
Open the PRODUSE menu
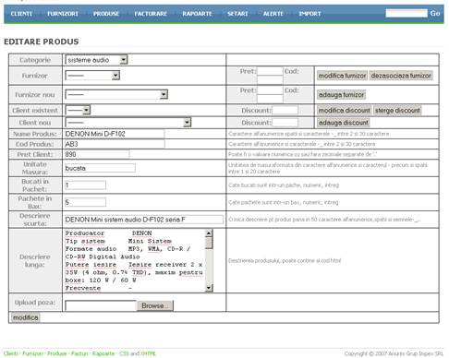click(106, 14)
